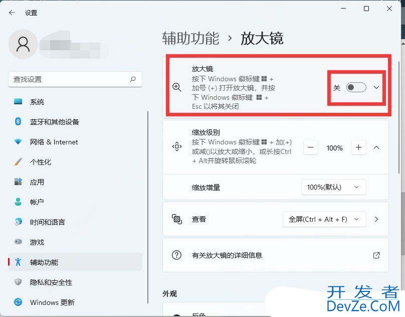This screenshot has width=405, height=317.
Task: Click the question mark help icon
Action: click(x=176, y=255)
